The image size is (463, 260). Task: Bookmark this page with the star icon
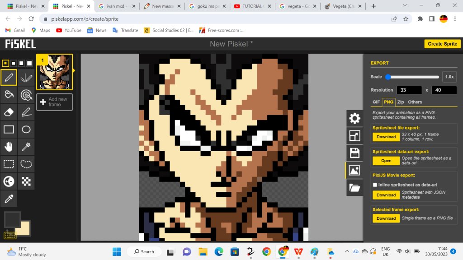(x=406, y=19)
